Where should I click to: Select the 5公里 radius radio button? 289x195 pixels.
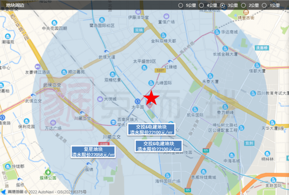[x=180, y=5]
